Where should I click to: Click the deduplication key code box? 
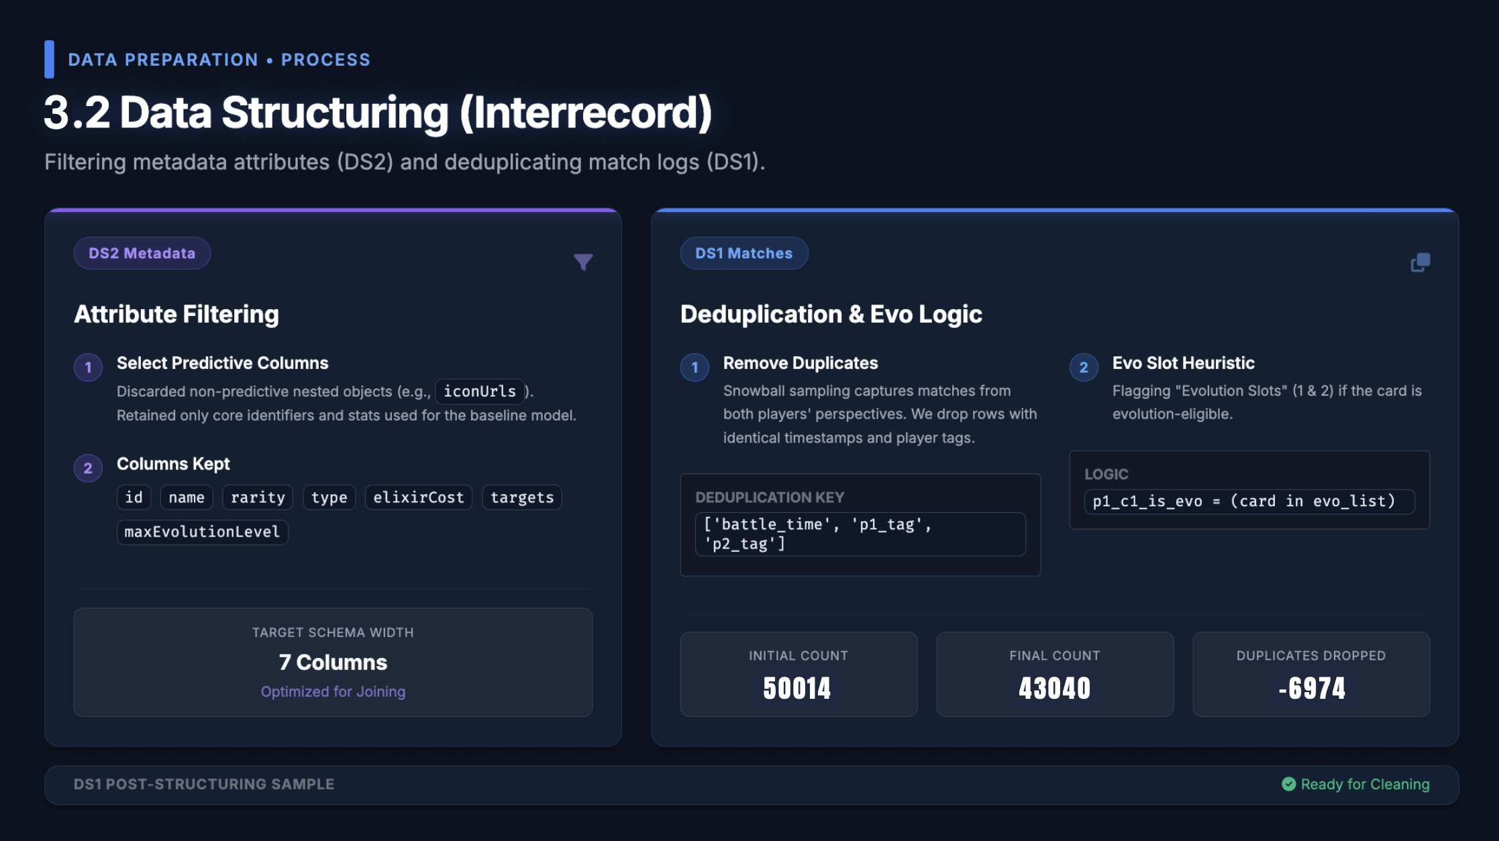tap(860, 534)
